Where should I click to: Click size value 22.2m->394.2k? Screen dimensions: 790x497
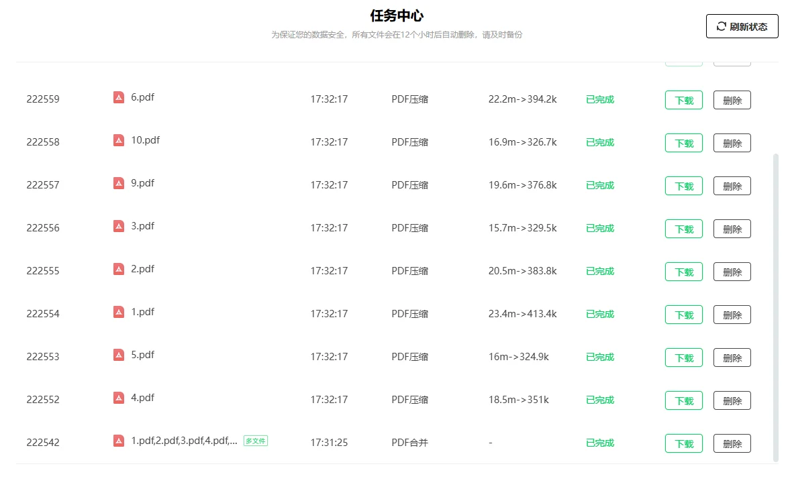(522, 99)
